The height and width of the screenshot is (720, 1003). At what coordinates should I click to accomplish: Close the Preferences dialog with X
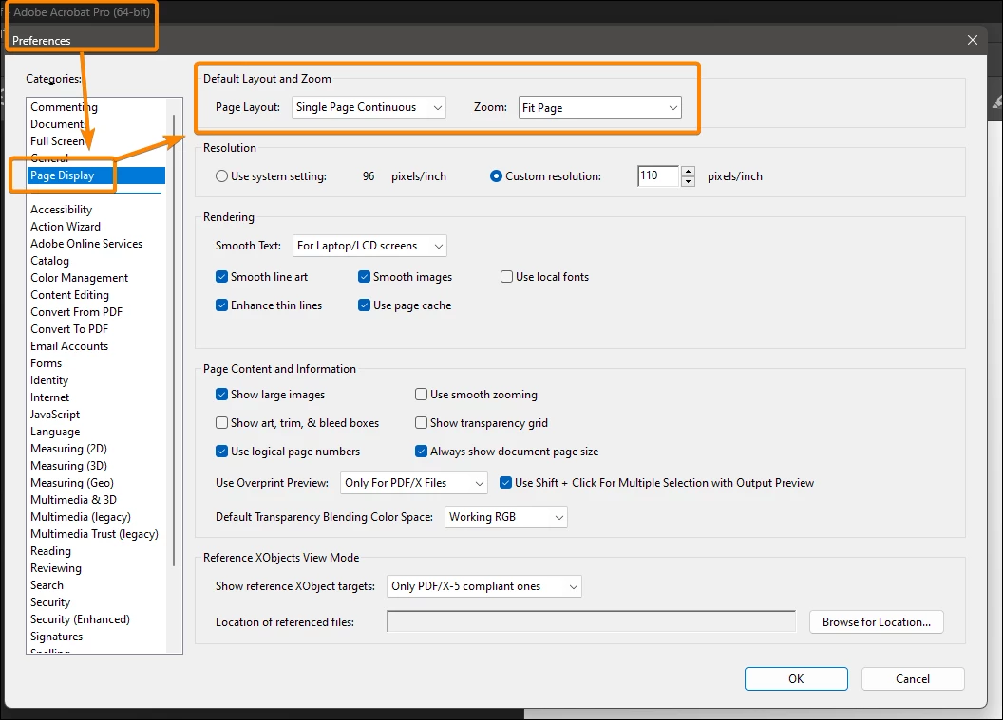(x=973, y=40)
